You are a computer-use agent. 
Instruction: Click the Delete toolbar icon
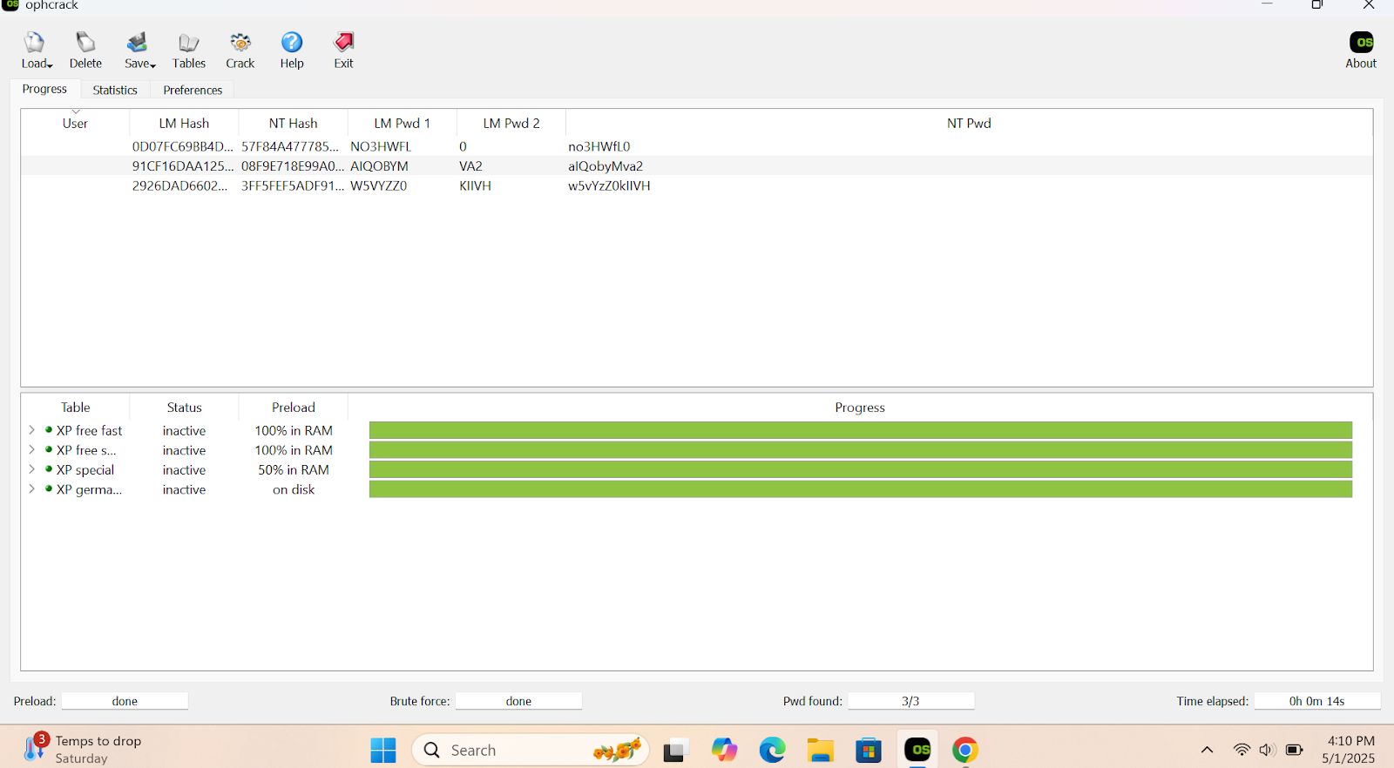click(85, 51)
